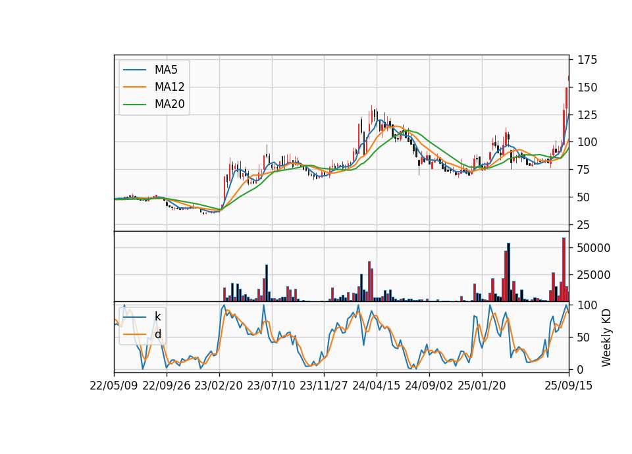Click the MA5 legend label
Screen dimensions: 632x454
166,70
